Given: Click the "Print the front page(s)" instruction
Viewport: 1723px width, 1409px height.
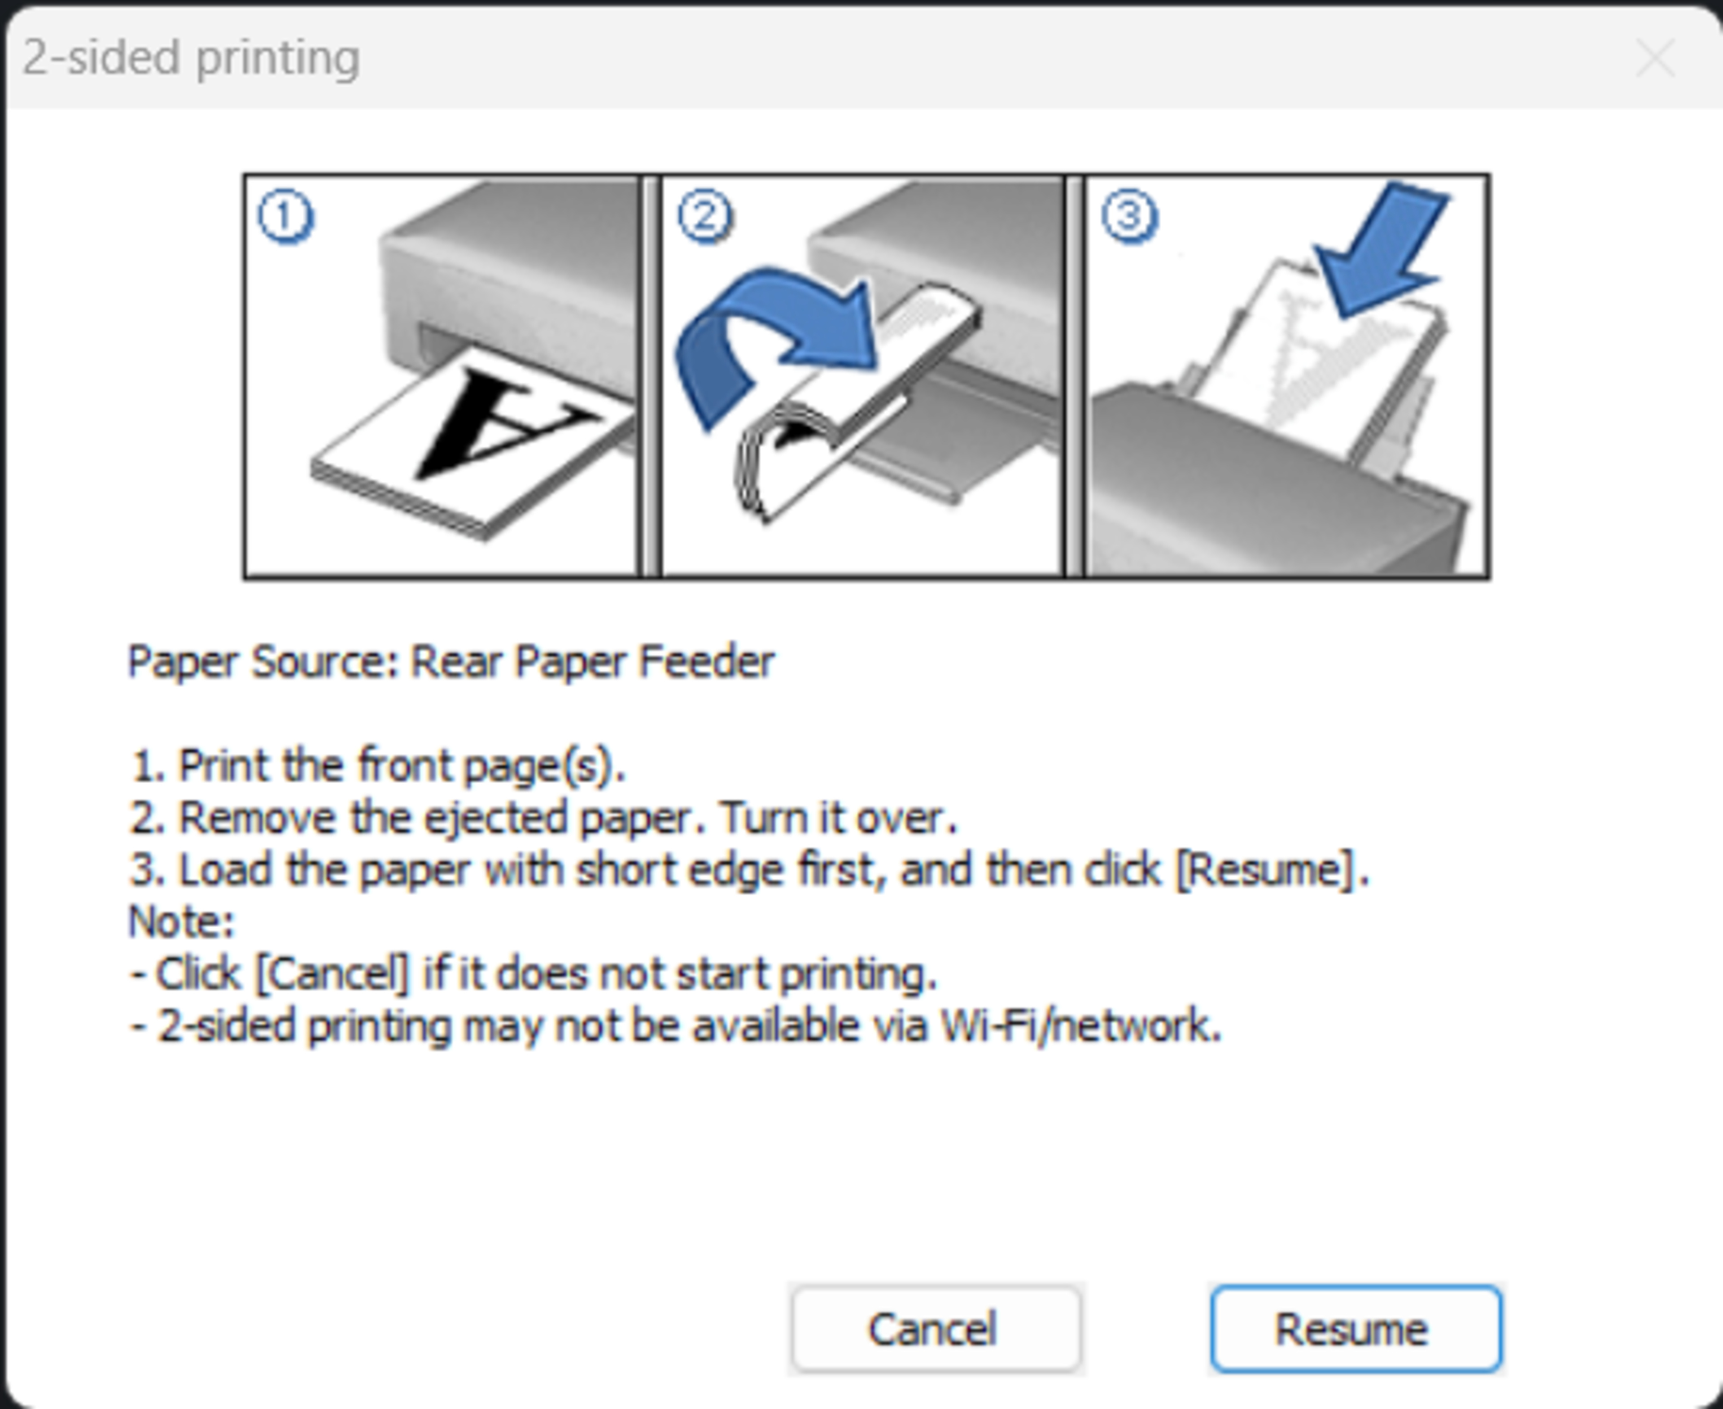Looking at the screenshot, I should 378,765.
